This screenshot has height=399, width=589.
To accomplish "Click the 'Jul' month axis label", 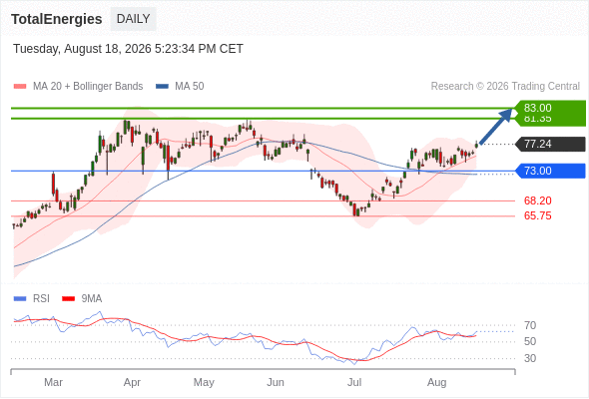I will coord(354,382).
